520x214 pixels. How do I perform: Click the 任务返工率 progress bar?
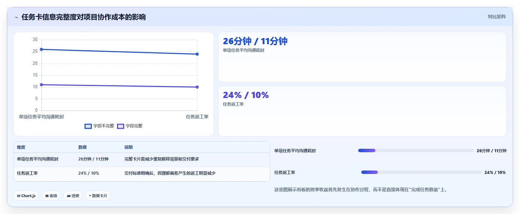[x=421, y=172]
